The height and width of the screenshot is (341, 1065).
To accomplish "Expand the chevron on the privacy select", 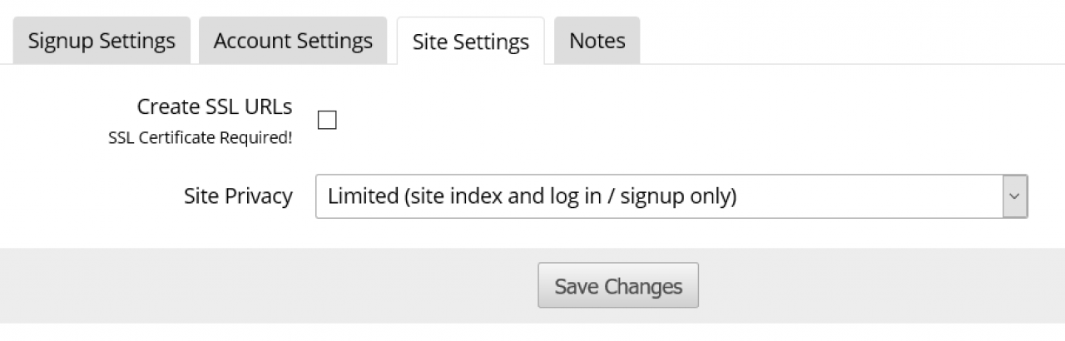I will (x=1014, y=196).
